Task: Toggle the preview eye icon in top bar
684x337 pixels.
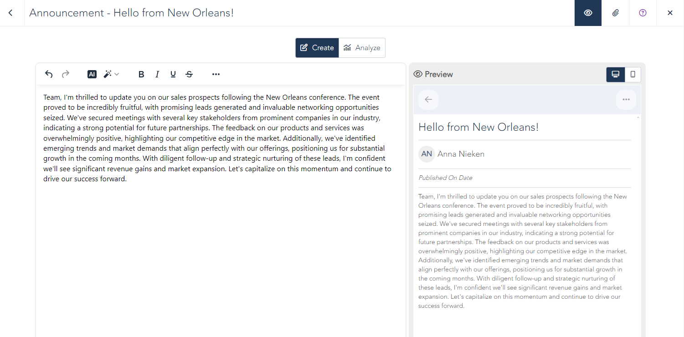Action: 588,13
